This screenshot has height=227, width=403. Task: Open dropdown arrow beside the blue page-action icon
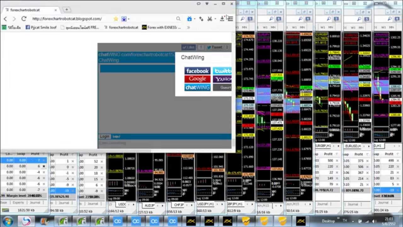click(195, 19)
